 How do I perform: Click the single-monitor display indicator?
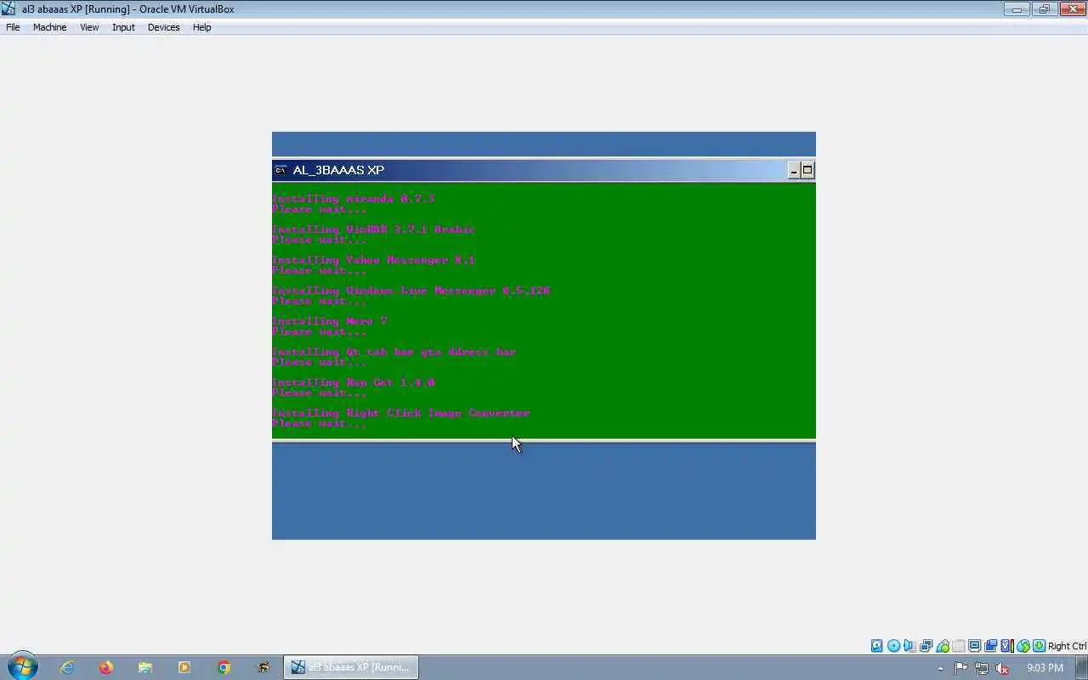pos(974,646)
